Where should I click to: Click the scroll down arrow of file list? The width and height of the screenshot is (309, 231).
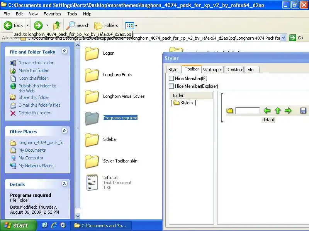point(78,216)
